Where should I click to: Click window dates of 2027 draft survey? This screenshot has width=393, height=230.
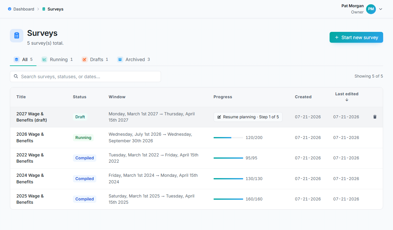point(151,117)
